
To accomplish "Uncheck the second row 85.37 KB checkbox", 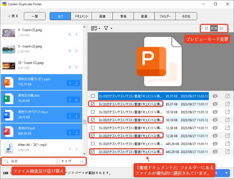I will click(93, 104).
